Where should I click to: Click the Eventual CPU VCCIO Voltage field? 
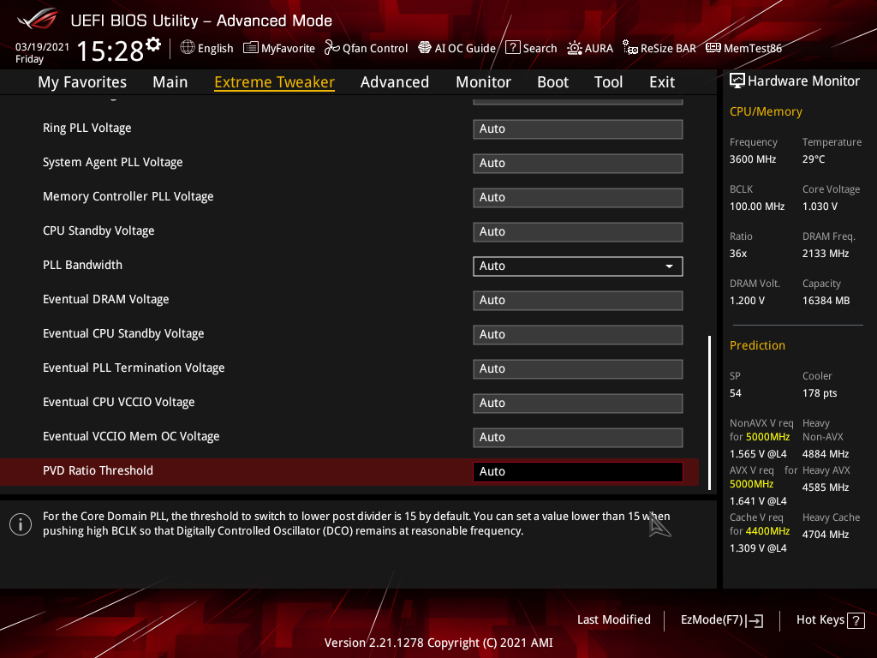578,403
